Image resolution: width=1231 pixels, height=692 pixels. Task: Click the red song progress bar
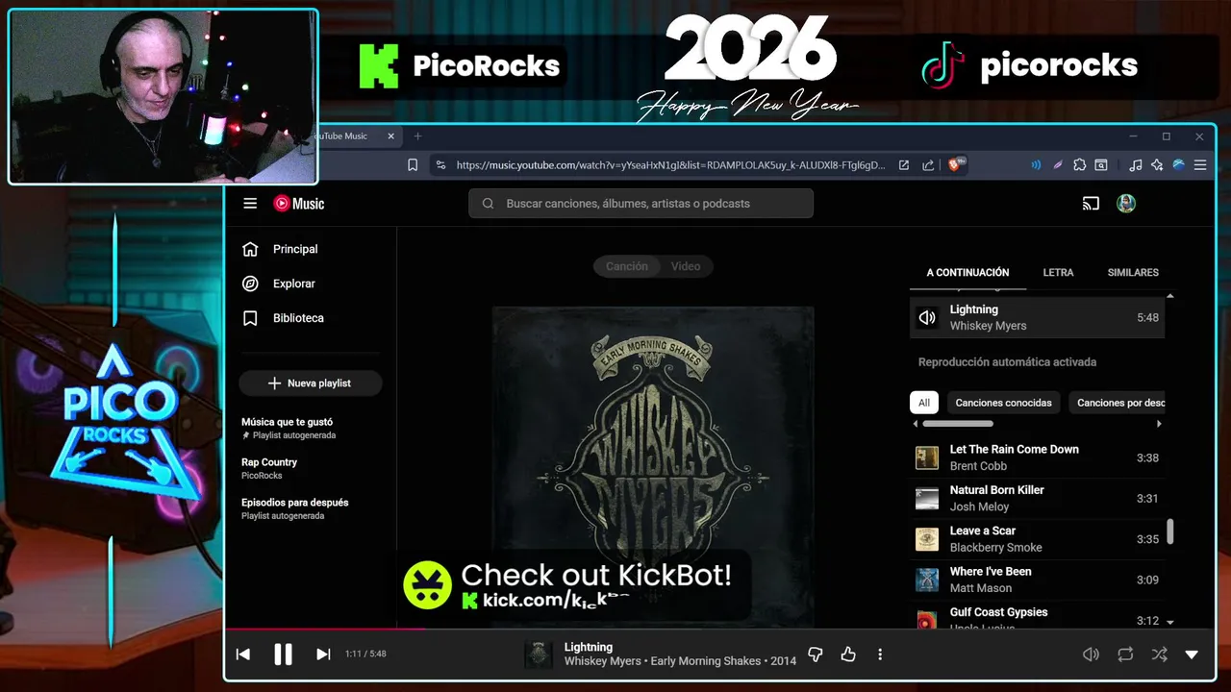click(x=325, y=629)
